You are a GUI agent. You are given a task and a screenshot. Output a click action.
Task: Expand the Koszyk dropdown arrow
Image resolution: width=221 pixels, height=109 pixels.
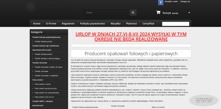tap(189, 13)
